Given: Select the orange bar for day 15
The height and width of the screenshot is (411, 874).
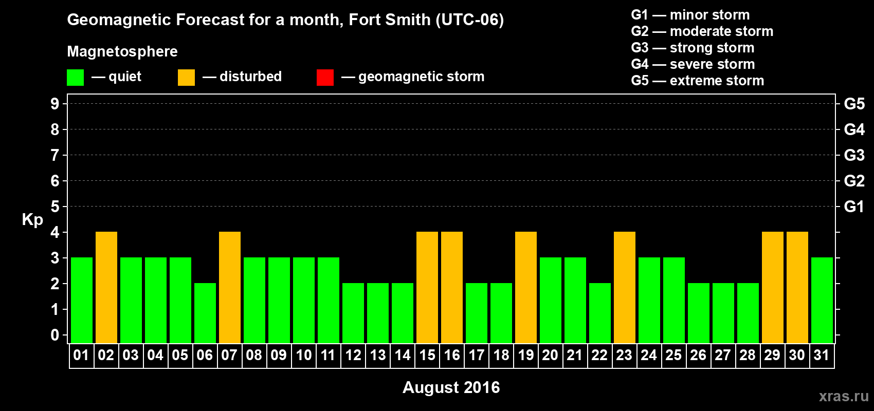Looking at the screenshot, I should tap(427, 288).
